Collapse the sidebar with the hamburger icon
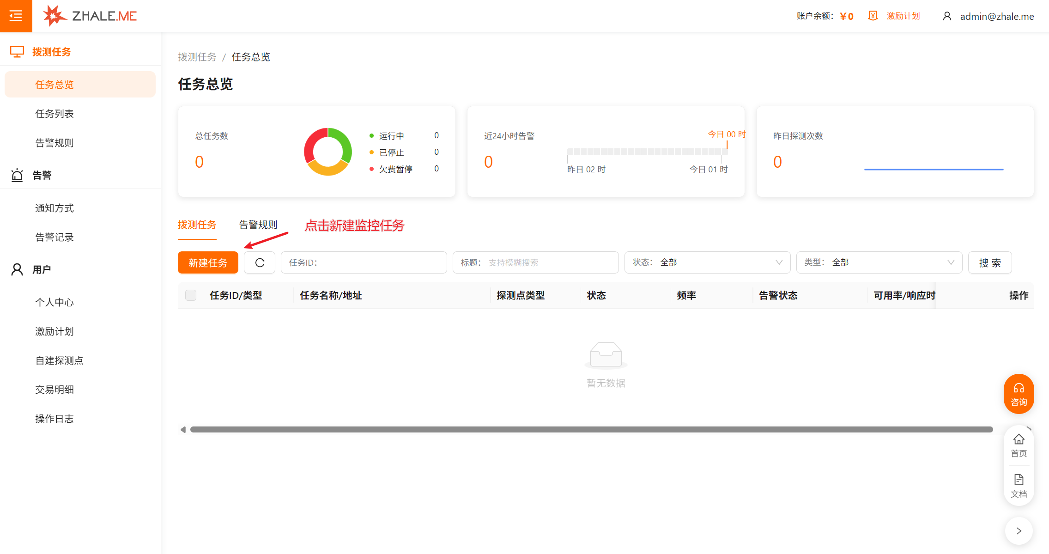1049x554 pixels. [16, 15]
